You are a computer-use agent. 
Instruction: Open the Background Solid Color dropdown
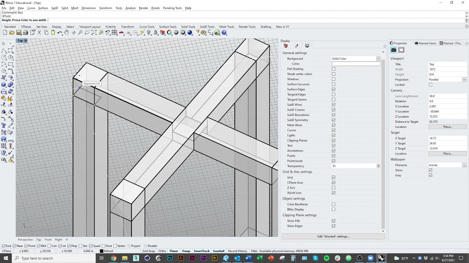[378, 58]
